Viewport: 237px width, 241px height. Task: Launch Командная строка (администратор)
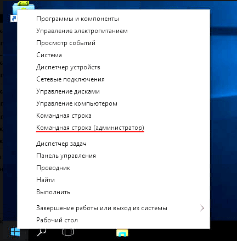pos(90,128)
